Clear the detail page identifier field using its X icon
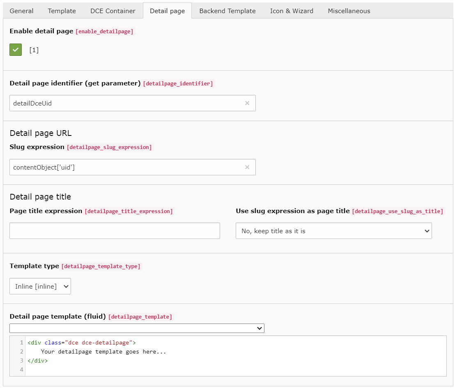The height and width of the screenshot is (388, 455). point(247,103)
